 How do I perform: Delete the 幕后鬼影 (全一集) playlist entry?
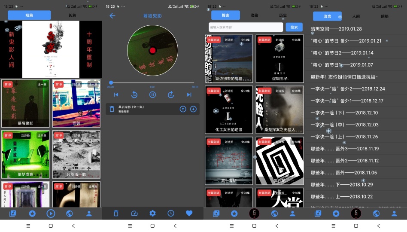click(x=112, y=109)
